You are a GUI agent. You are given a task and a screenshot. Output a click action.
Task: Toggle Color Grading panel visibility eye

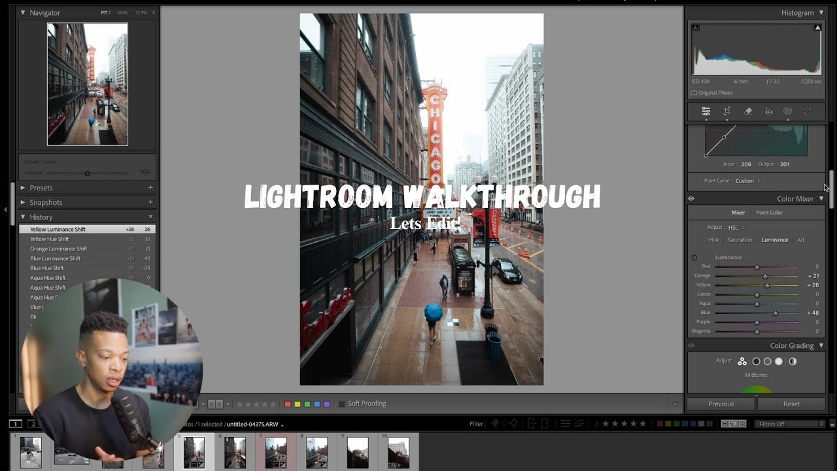[x=691, y=345]
